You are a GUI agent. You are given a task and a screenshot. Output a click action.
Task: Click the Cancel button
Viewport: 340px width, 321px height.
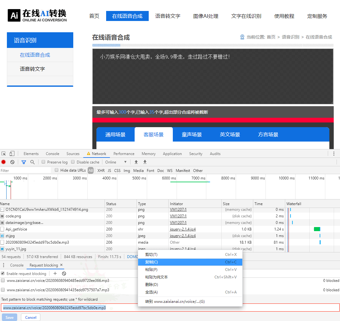click(x=31, y=317)
